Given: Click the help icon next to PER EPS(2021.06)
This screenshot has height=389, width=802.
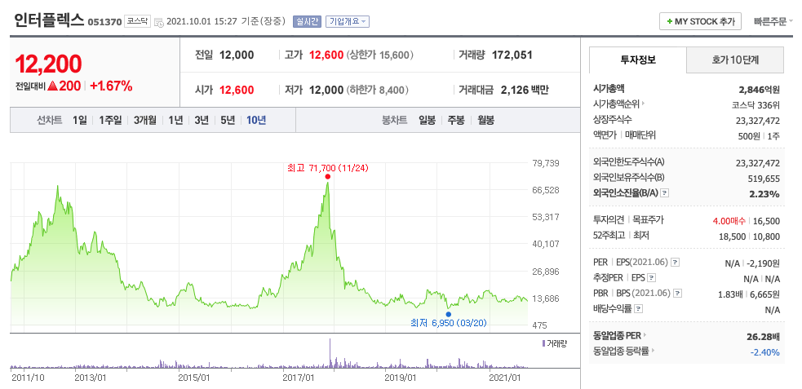Looking at the screenshot, I should tap(676, 263).
